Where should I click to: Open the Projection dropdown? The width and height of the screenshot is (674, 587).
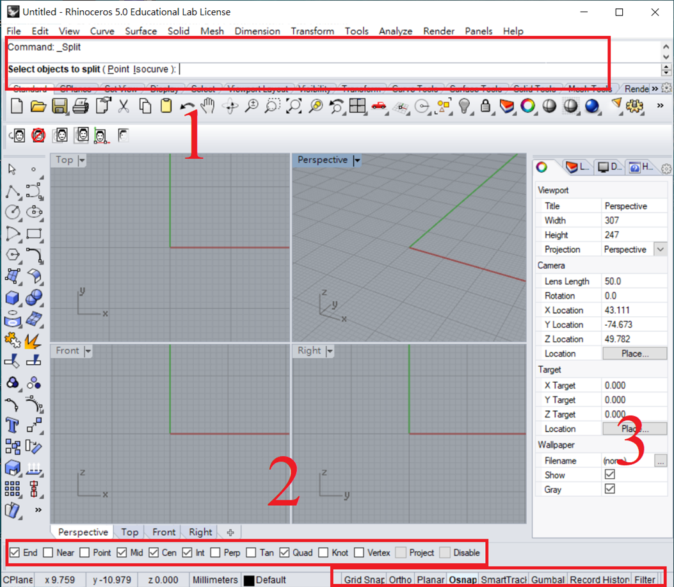[660, 250]
